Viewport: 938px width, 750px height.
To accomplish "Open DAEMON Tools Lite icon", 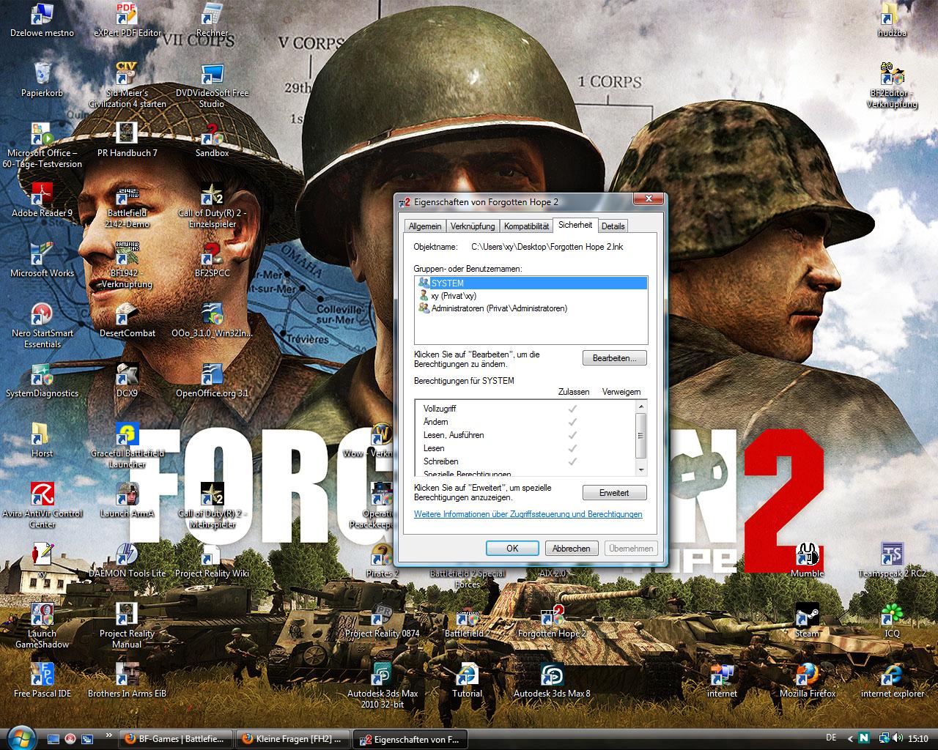I will point(127,560).
